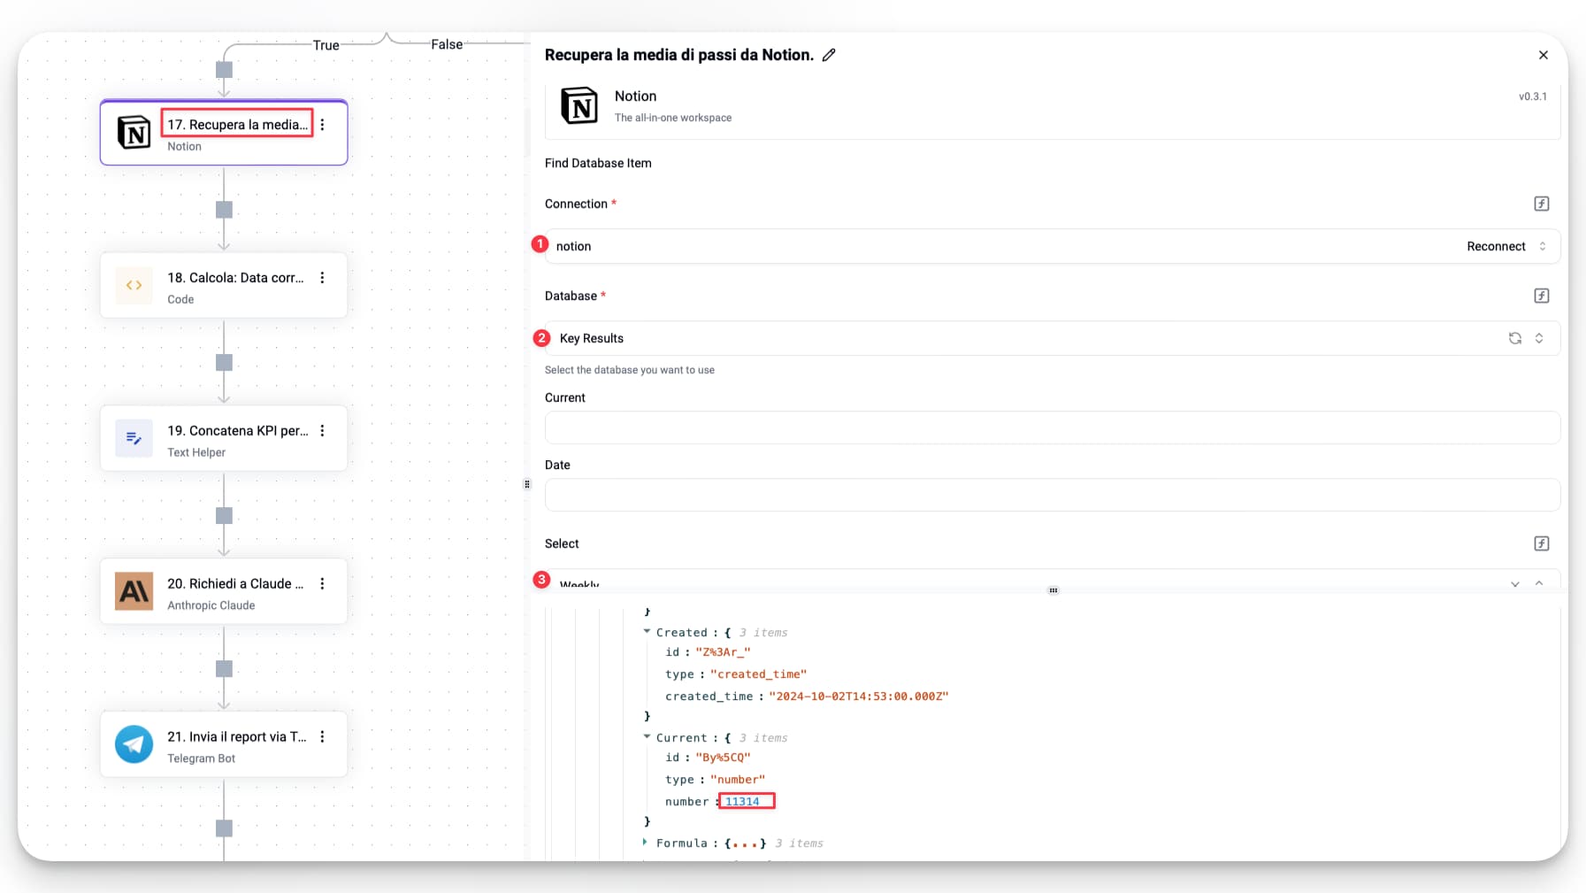Open the Key Results database dropdown
1586x893 pixels.
(1539, 338)
